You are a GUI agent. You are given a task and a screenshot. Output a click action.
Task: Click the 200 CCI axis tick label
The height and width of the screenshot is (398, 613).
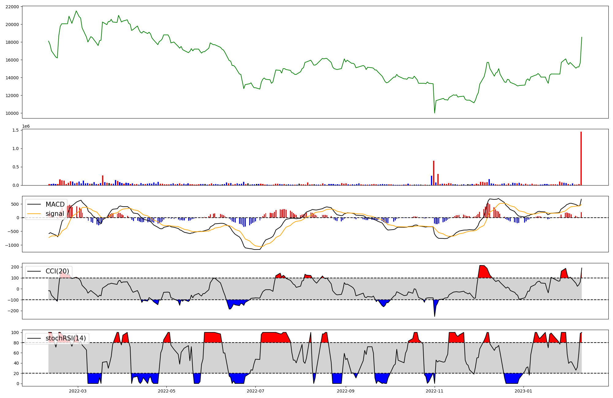[15, 267]
